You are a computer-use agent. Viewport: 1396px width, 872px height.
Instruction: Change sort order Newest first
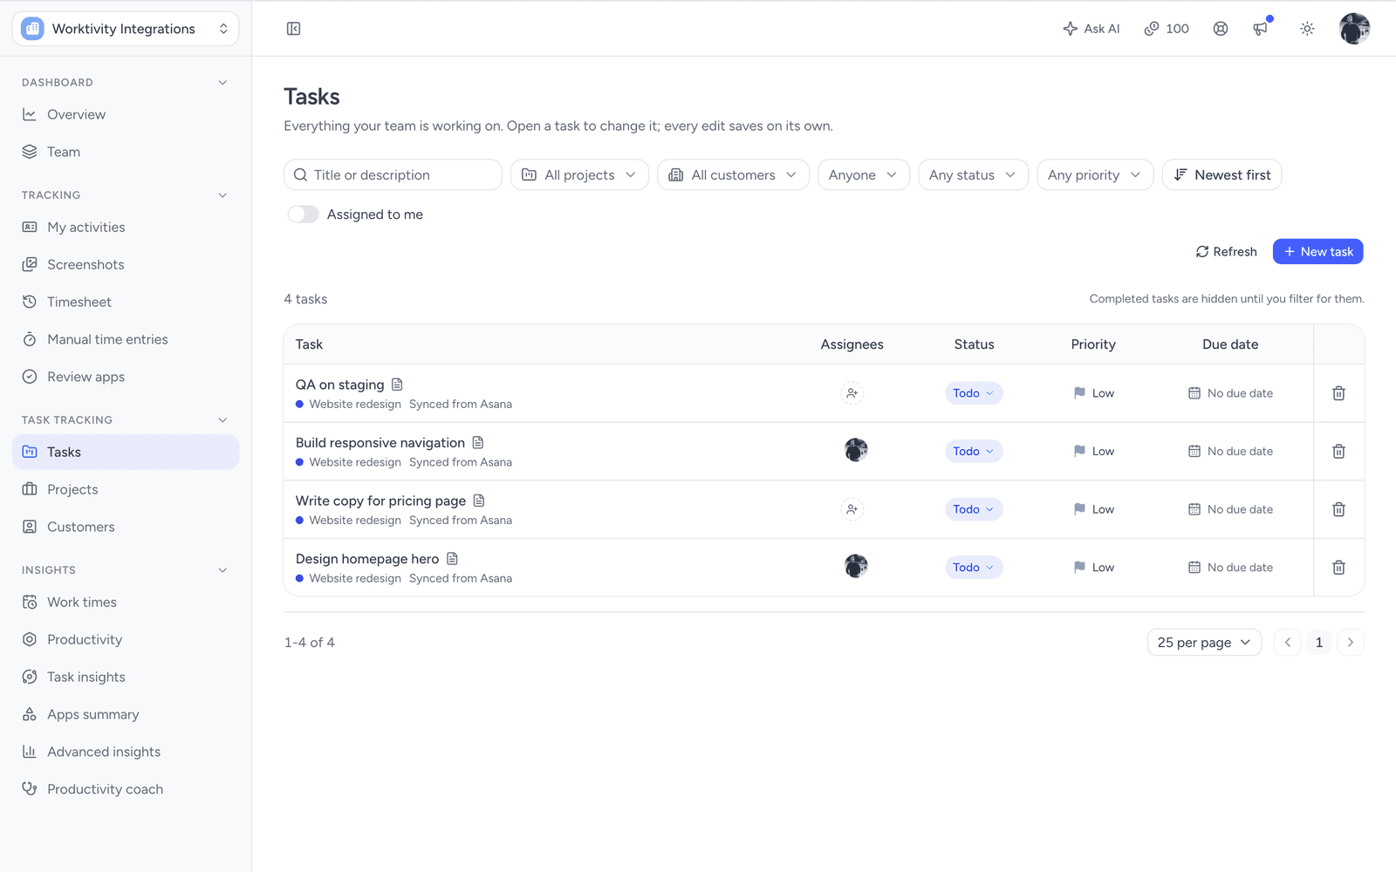pyautogui.click(x=1221, y=175)
